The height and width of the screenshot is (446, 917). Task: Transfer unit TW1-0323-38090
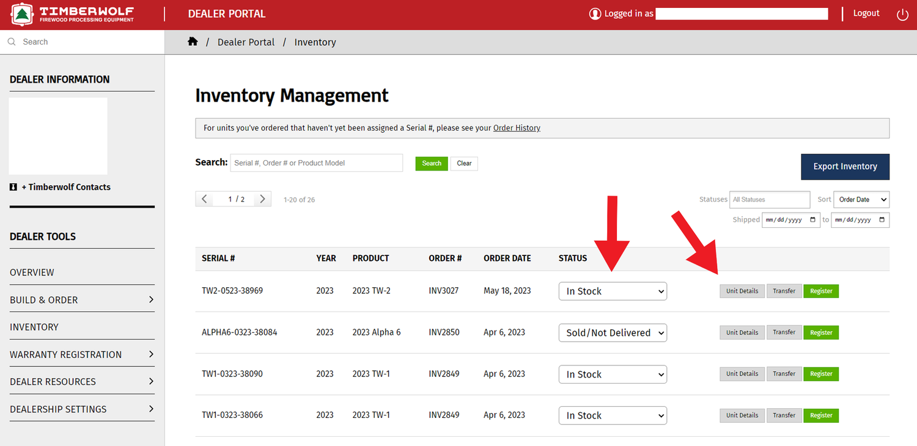[x=784, y=373]
